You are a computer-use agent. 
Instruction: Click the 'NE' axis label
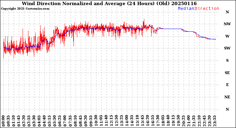[x=227, y=97]
